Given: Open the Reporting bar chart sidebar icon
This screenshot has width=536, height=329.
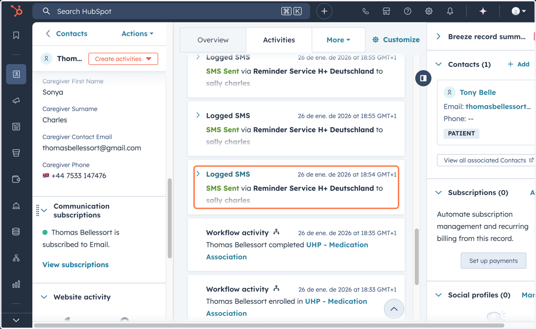Looking at the screenshot, I should [x=16, y=284].
